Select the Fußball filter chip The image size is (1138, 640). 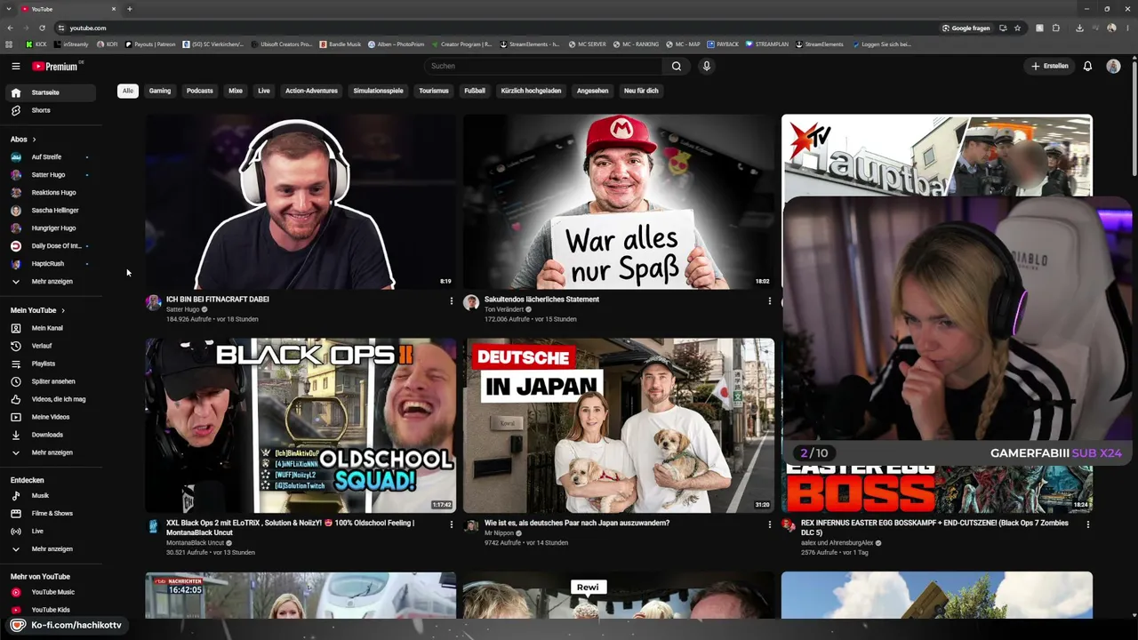click(x=475, y=91)
